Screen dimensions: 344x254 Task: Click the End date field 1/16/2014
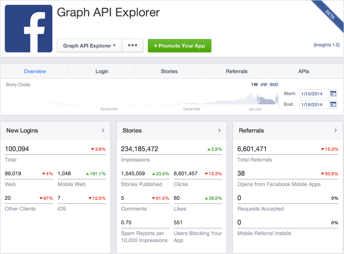tap(318, 104)
